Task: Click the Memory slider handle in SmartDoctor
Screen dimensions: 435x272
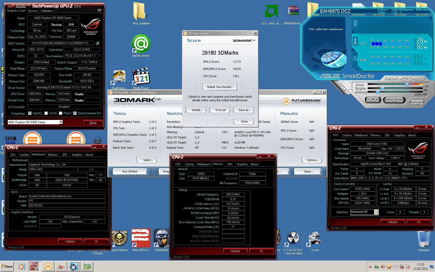Action: [x=378, y=92]
